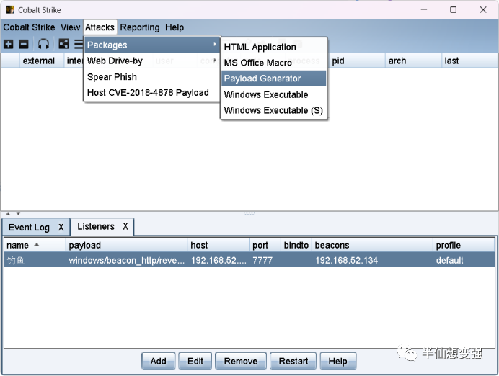Open the Cobalt Strike menu
The image size is (499, 376).
point(29,27)
